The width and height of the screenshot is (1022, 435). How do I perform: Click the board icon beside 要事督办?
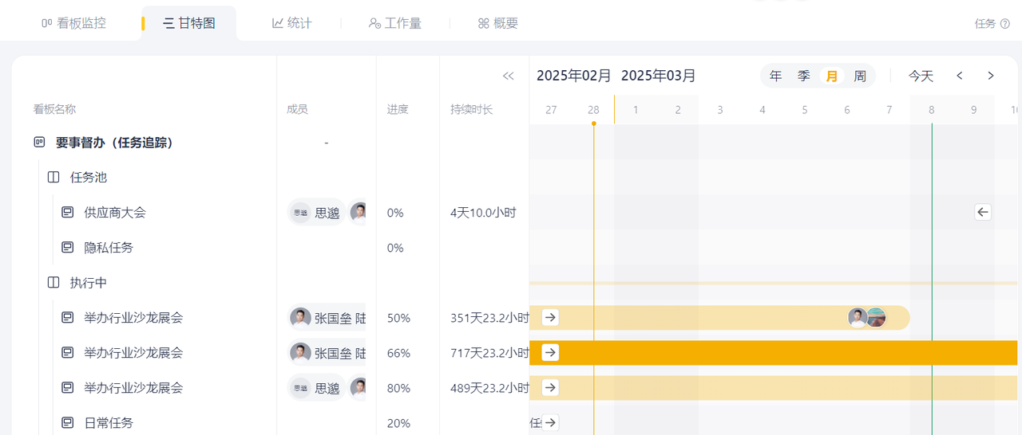coord(39,143)
